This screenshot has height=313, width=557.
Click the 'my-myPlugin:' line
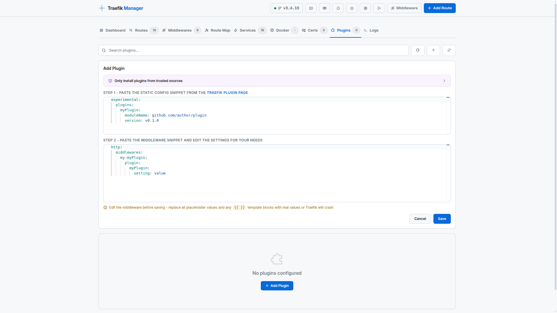tap(134, 158)
